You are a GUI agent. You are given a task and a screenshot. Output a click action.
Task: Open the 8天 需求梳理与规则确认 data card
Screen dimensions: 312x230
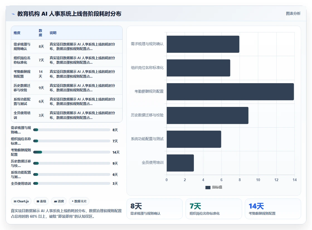155,209
